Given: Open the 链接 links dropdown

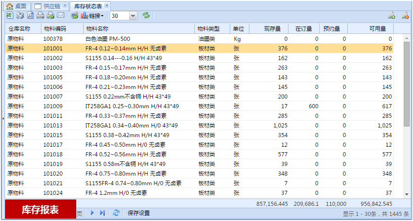Looking at the screenshot, I should [x=92, y=16].
